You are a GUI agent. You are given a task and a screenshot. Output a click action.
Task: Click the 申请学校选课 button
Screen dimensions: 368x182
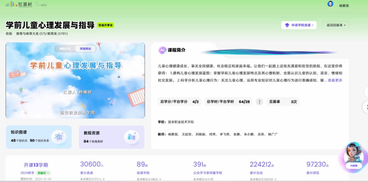coord(299,25)
